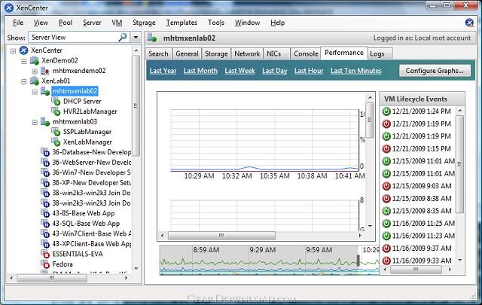Click the 36-WebServer-New Developer template icon
482x305 pixels.
click(x=45, y=162)
